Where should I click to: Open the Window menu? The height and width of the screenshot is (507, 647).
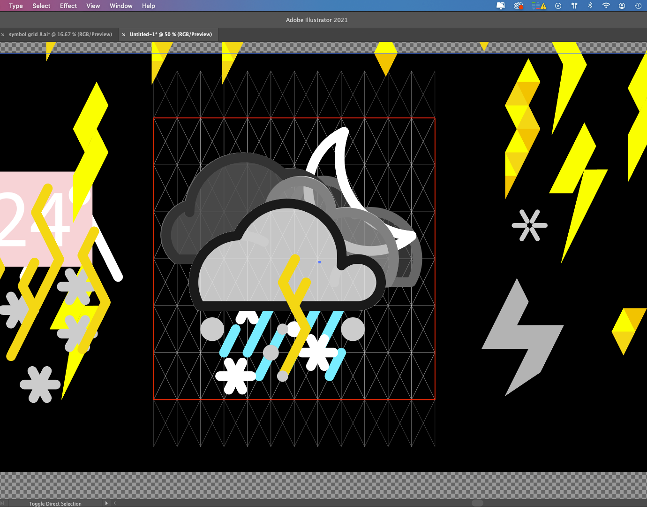pos(121,6)
